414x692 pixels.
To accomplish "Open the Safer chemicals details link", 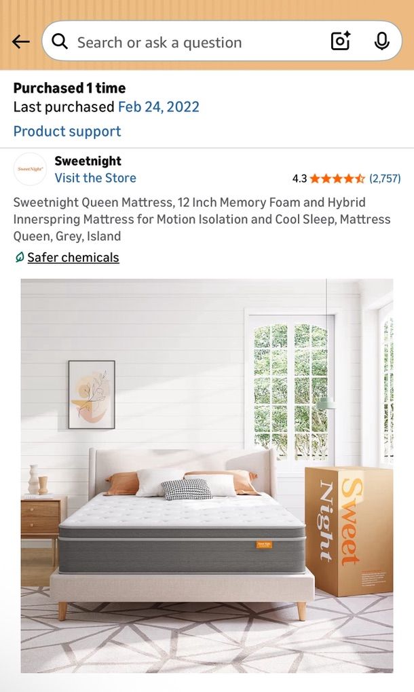I will [73, 257].
